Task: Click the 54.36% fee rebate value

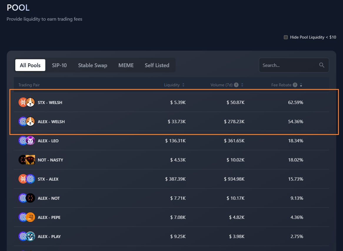Action: tap(296, 121)
